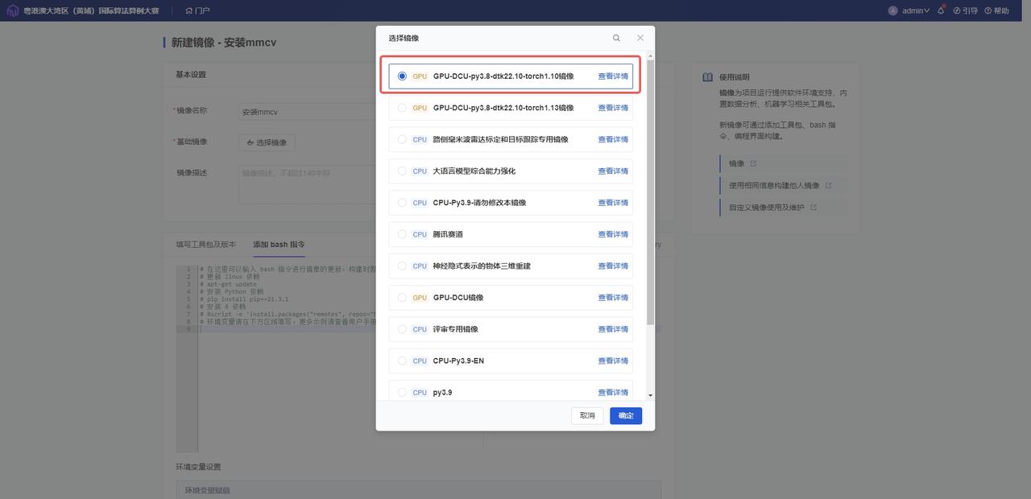This screenshot has width=1031, height=499.
Task: Select the GPU-DCU-py3.8-dtk22.10-torch1.13 image radio
Action: (402, 107)
